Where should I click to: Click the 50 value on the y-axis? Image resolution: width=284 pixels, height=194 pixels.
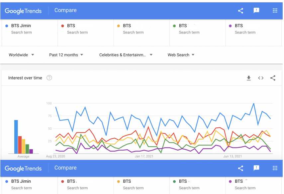click(x=50, y=129)
